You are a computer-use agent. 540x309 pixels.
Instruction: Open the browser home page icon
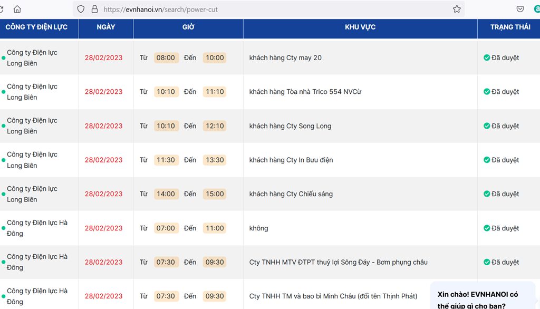(17, 9)
